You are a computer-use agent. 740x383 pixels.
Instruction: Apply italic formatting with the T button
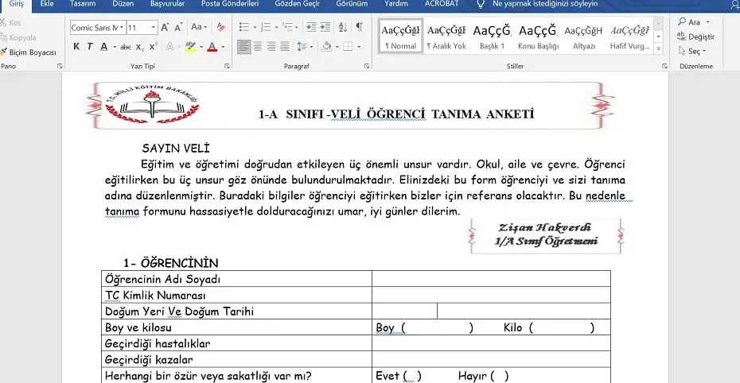(x=90, y=47)
